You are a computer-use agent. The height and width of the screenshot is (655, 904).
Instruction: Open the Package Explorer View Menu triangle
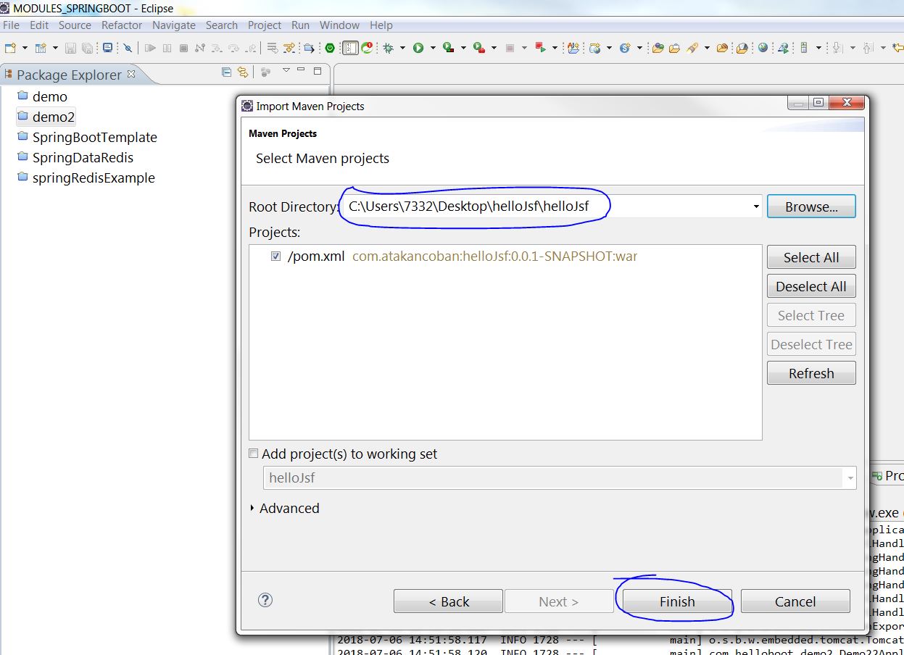point(286,71)
